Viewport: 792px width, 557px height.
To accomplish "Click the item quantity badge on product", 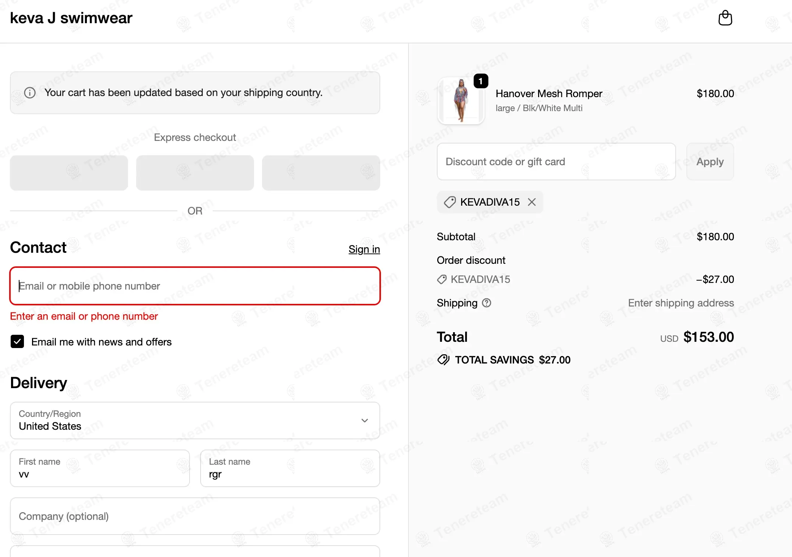I will click(x=481, y=81).
